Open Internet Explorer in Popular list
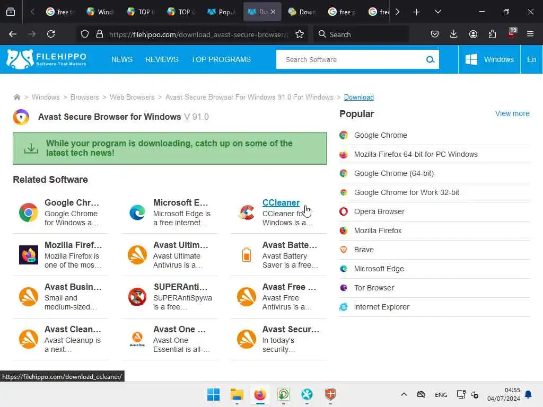 (x=381, y=307)
